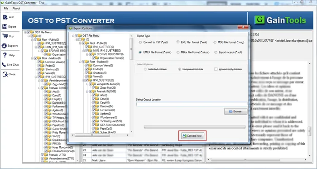Click the Add file icon in the sidebar
This screenshot has height=169, width=317.
point(5,17)
